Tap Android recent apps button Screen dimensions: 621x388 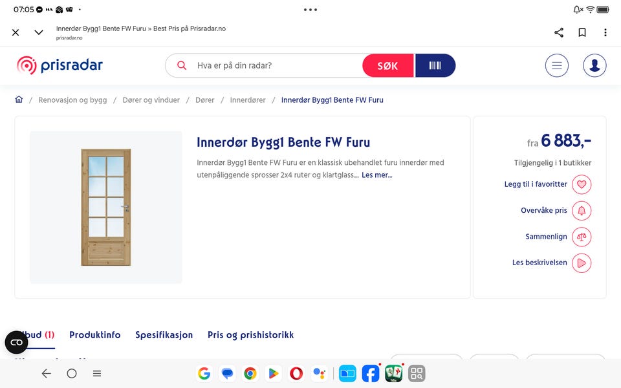tap(97, 373)
